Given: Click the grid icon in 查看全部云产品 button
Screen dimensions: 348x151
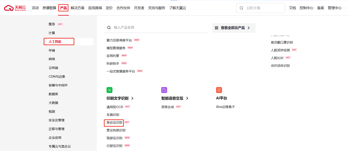Looking at the screenshot, I should point(216,28).
